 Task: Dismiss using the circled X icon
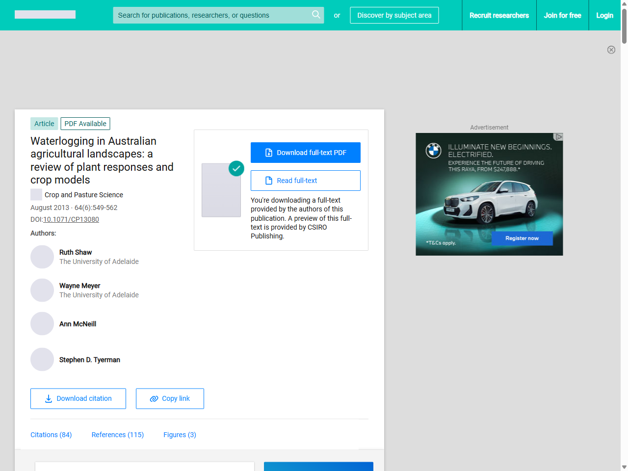tap(611, 50)
